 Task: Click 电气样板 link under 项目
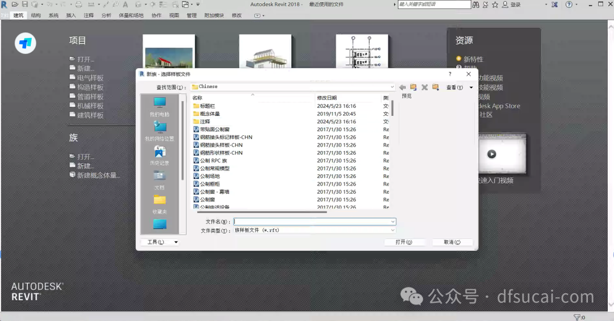[x=90, y=77]
